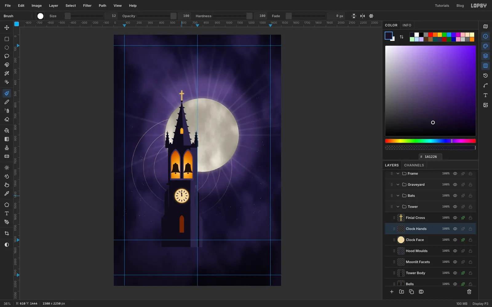Expand the Frame layer group
Image resolution: width=492 pixels, height=307 pixels.
click(398, 173)
